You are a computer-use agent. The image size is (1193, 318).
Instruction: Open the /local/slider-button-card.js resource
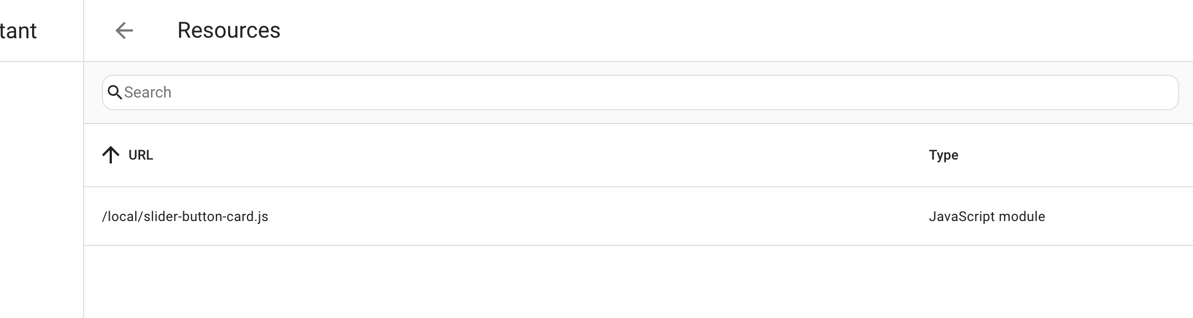coord(185,217)
